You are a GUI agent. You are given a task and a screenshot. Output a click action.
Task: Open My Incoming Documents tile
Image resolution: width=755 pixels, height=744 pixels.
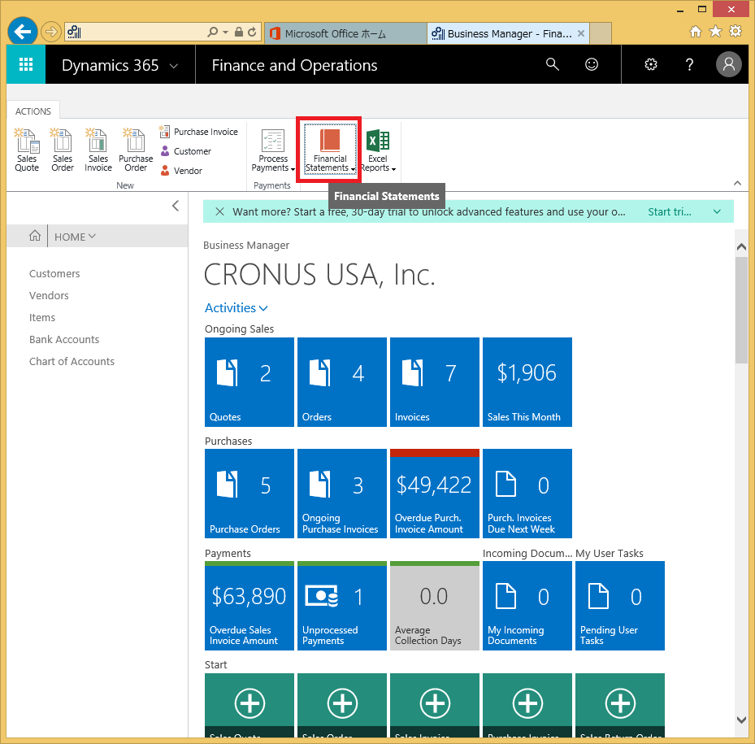[x=527, y=606]
